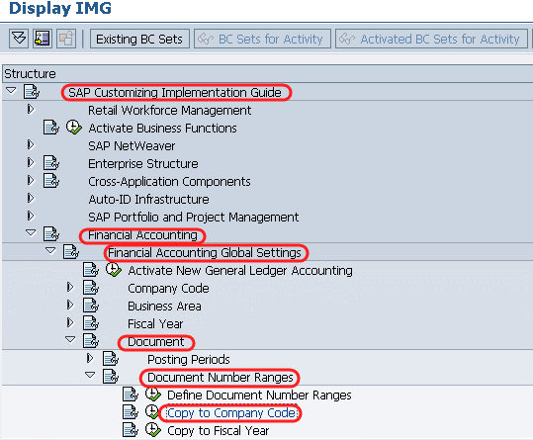Viewport: 533px width, 440px height.
Task: Open documentation icon for Define Document Number Ranges
Action: (x=131, y=395)
